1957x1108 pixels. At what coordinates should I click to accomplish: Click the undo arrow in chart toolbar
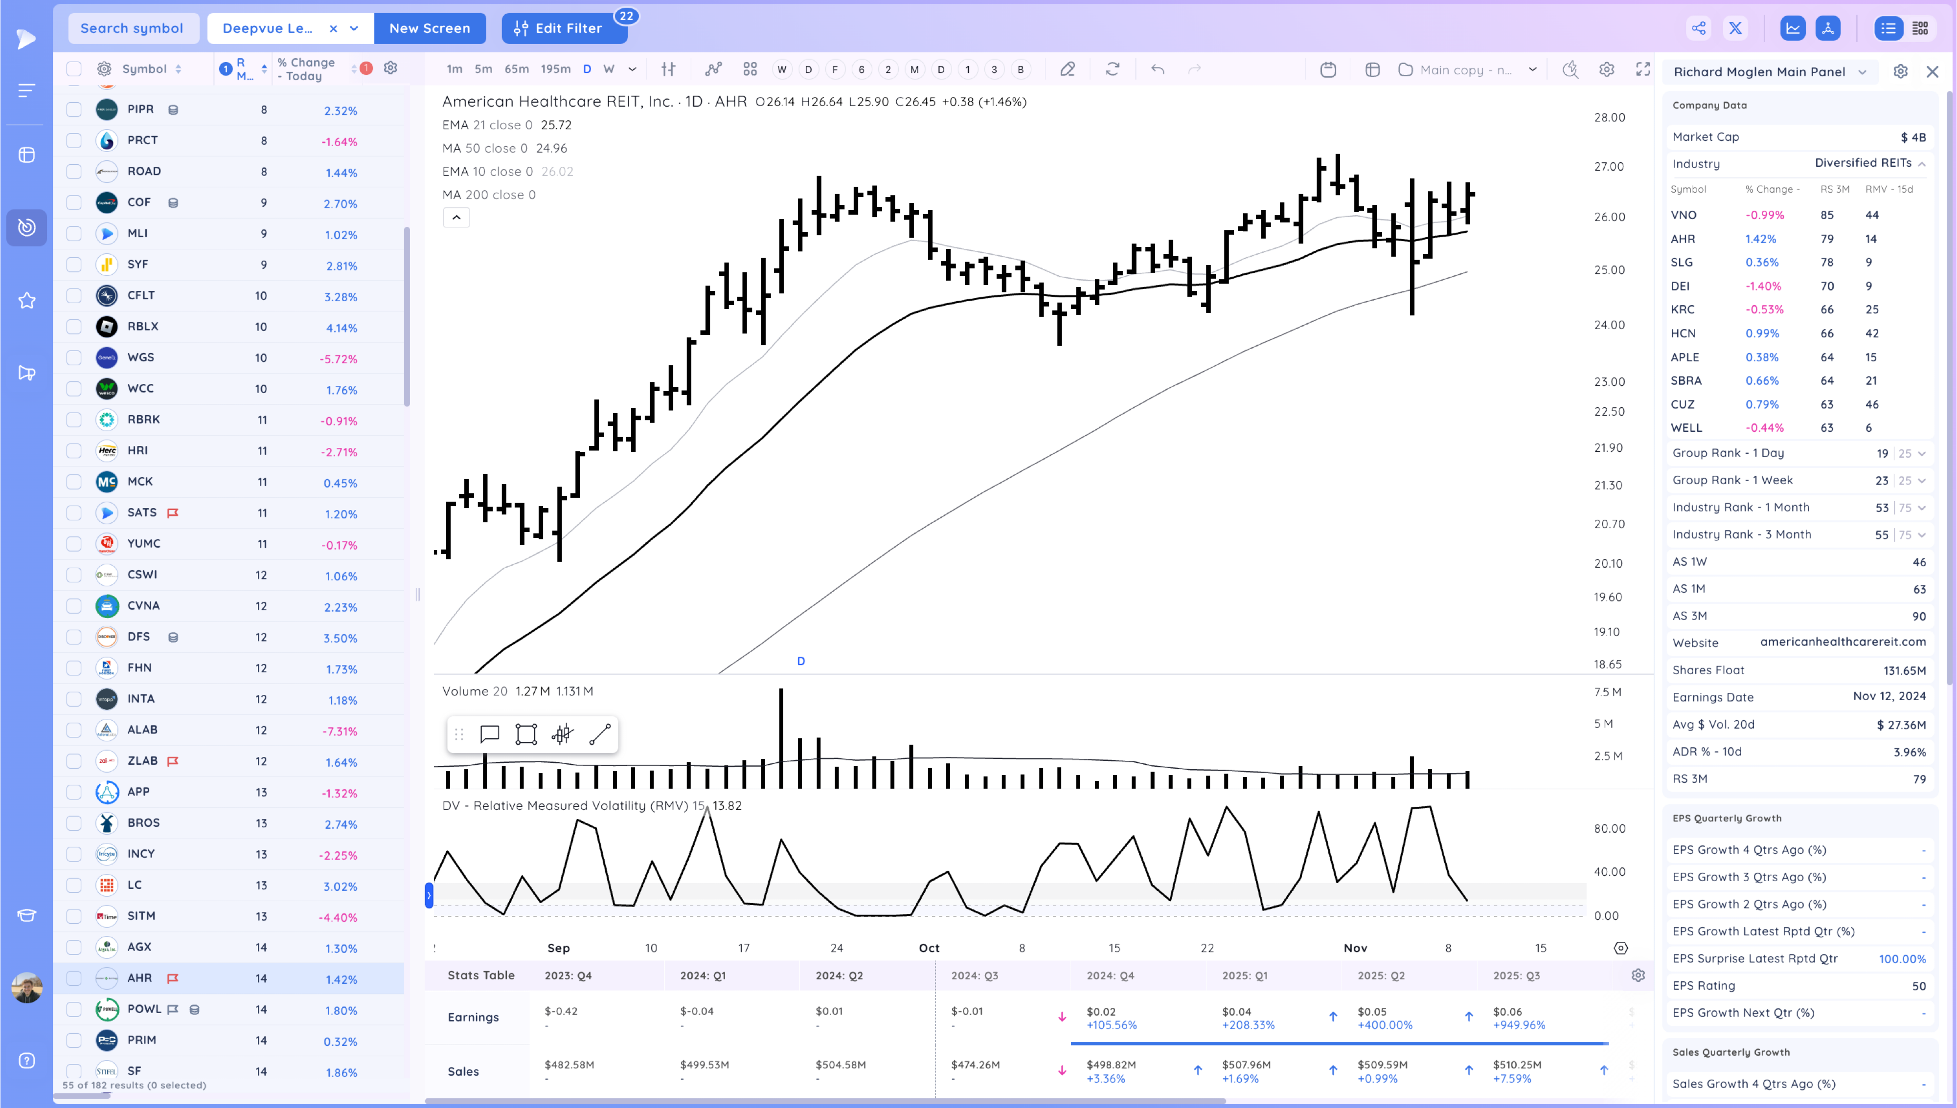[x=1157, y=69]
